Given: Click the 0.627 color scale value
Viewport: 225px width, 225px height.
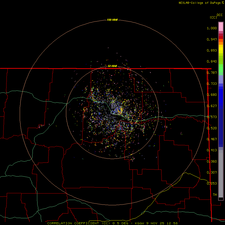Looking at the screenshot, I should click(x=212, y=106).
